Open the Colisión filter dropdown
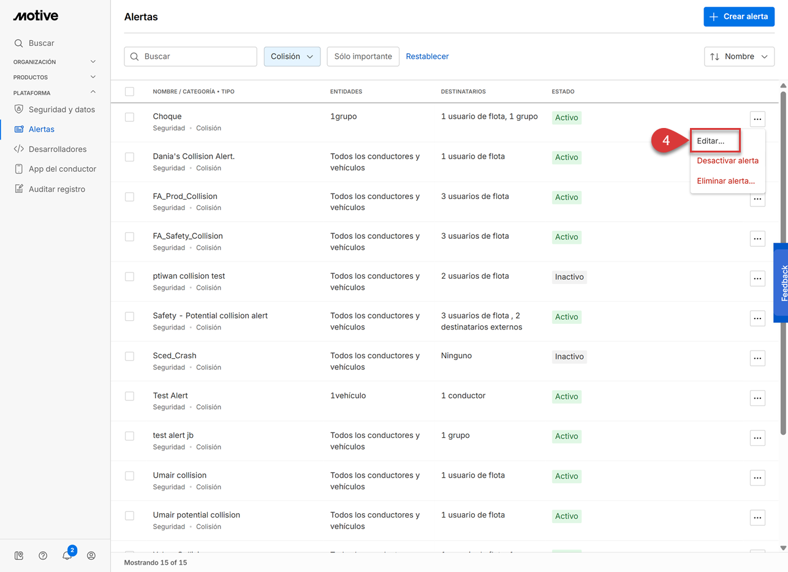The image size is (788, 572). (292, 56)
